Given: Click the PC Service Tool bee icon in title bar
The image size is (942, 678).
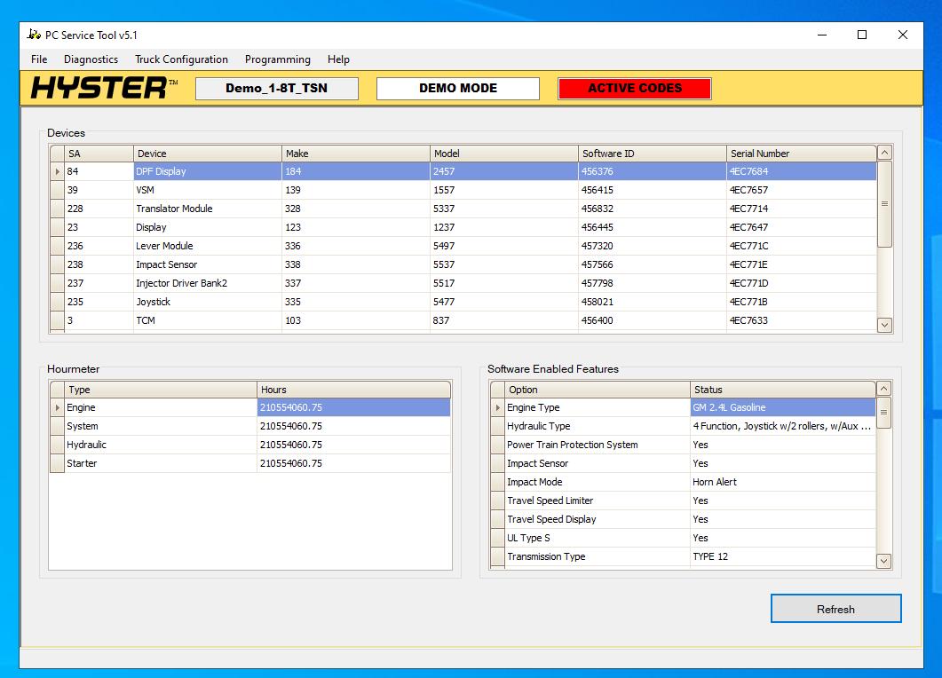Looking at the screenshot, I should (33, 35).
